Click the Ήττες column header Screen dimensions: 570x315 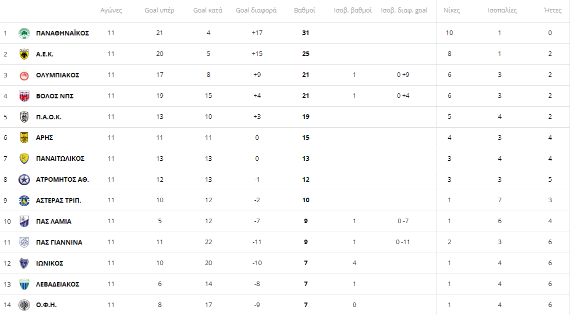click(552, 10)
